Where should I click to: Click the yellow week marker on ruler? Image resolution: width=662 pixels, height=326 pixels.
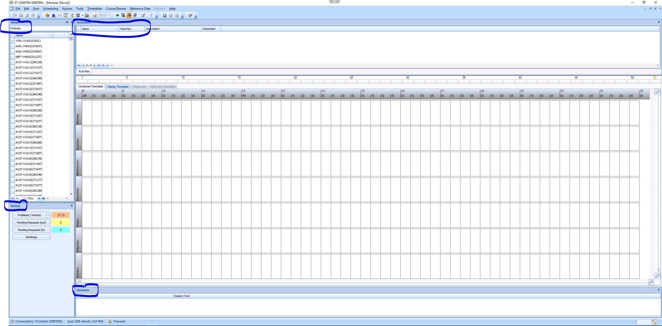[x=655, y=77]
